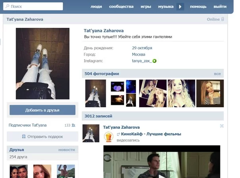This screenshot has height=178, width=240.
Task: Click the green Instagram status icon
Action: [155, 61]
